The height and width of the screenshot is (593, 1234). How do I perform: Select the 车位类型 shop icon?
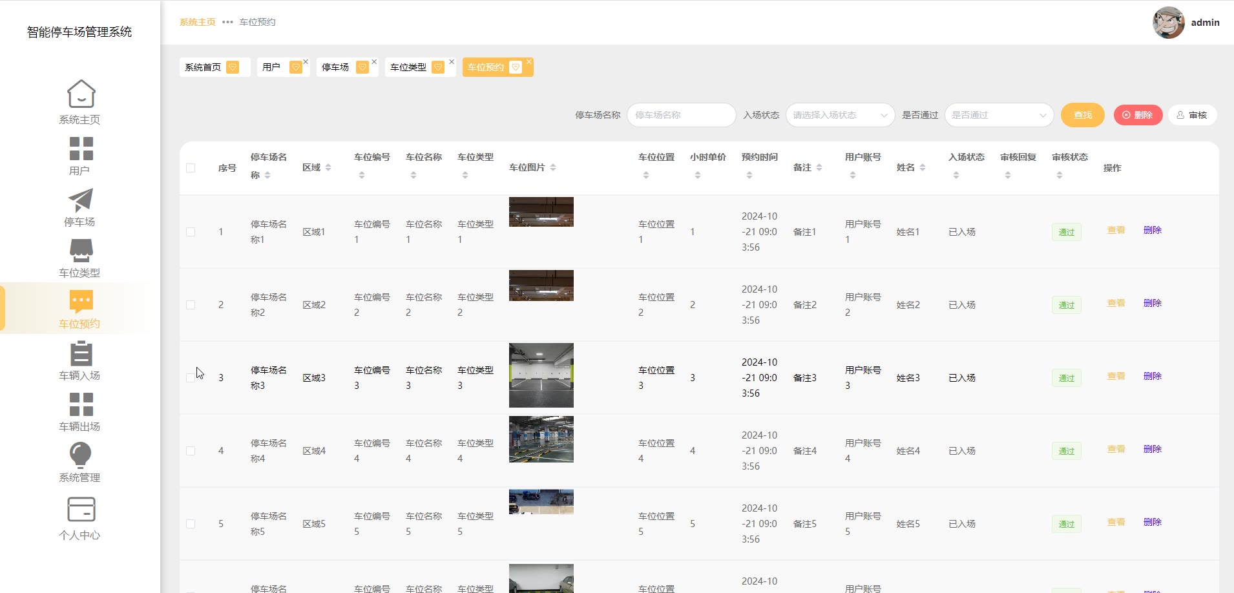81,251
